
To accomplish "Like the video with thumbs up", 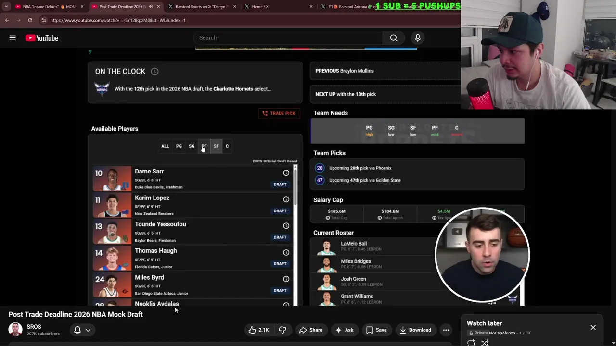I will [258, 330].
